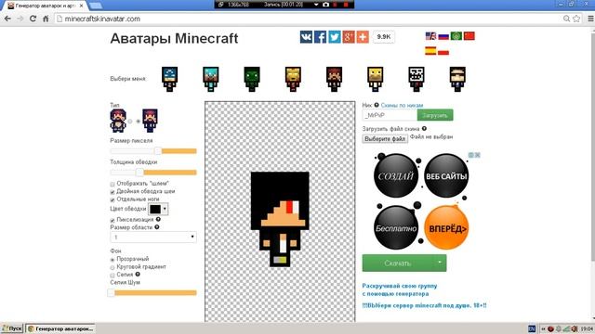Open the Chrome menu button
This screenshot has height=334, width=595.
click(590, 19)
